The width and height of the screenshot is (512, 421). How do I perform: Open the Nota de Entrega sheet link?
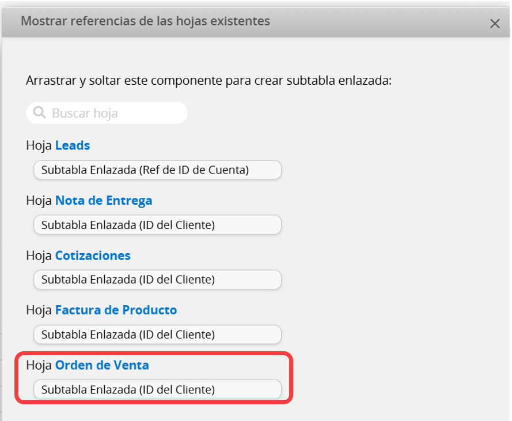(104, 201)
